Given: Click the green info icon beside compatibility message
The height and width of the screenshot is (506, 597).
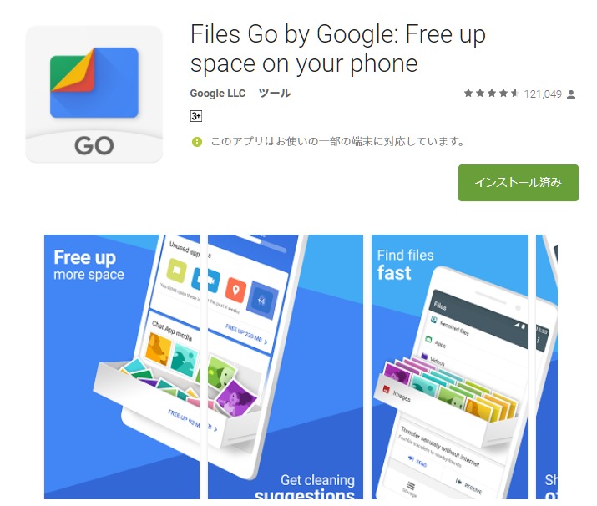Looking at the screenshot, I should [x=197, y=142].
